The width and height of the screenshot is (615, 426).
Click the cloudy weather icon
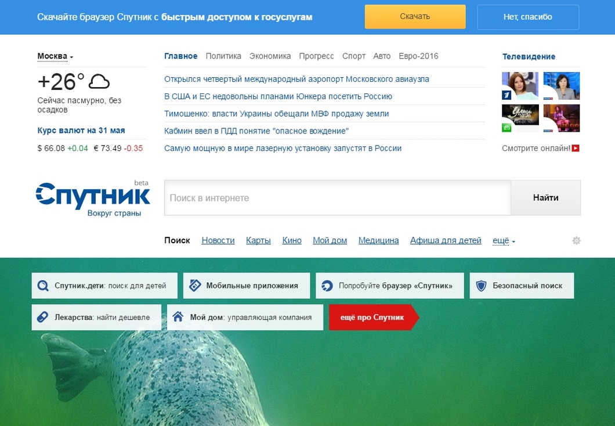point(99,82)
